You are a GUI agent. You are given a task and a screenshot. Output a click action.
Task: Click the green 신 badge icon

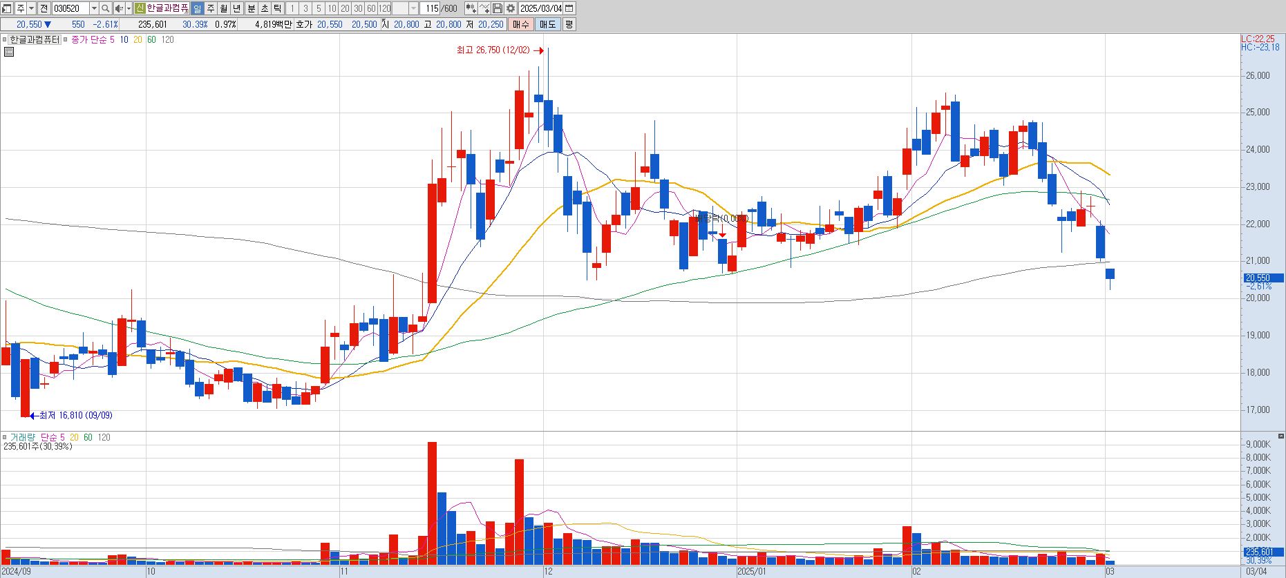point(140,8)
